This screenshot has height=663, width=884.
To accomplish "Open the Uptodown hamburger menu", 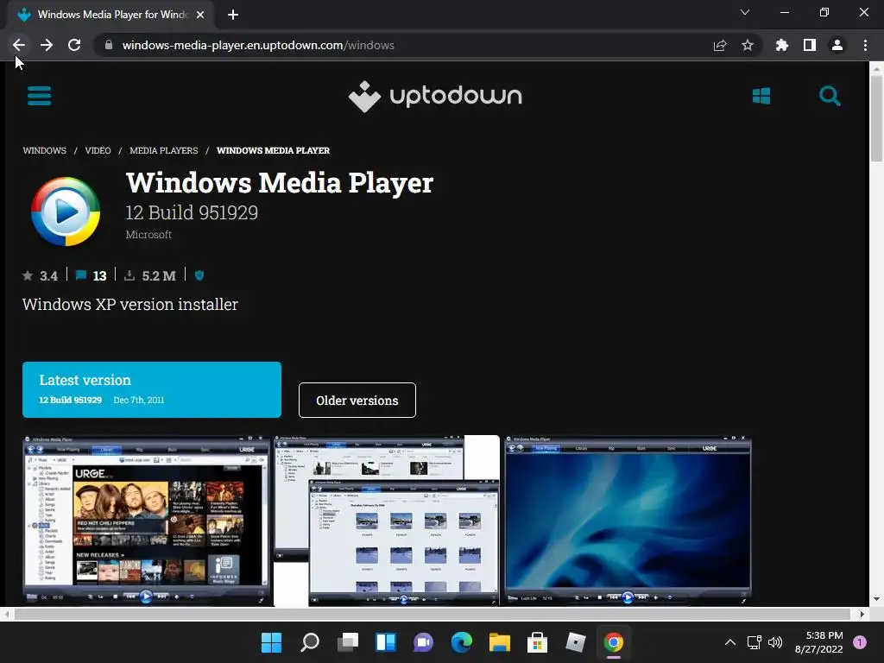I will tap(39, 96).
